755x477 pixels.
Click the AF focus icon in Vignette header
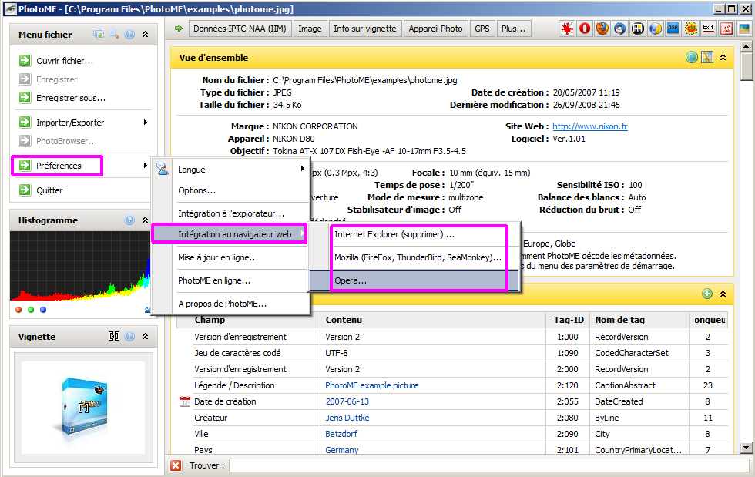point(114,336)
